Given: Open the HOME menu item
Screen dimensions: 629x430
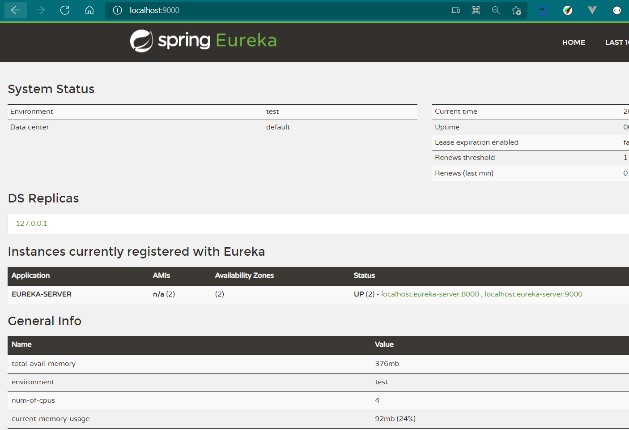Looking at the screenshot, I should [x=574, y=42].
